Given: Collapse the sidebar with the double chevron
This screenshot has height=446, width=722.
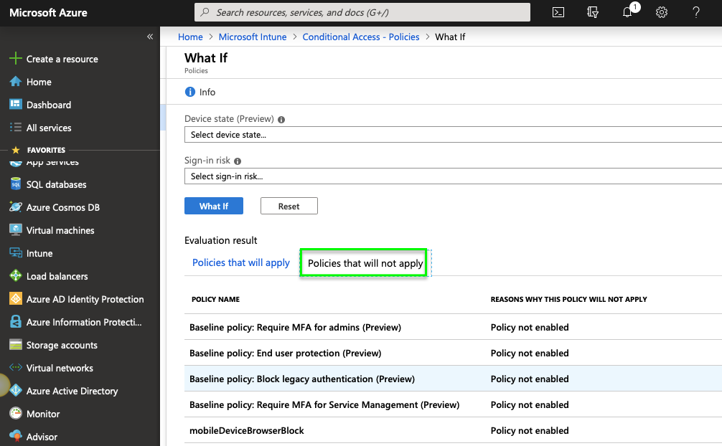Looking at the screenshot, I should tap(150, 37).
